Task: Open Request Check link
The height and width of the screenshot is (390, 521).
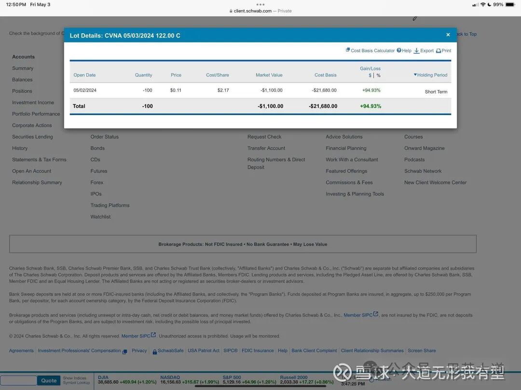Action: [264, 137]
